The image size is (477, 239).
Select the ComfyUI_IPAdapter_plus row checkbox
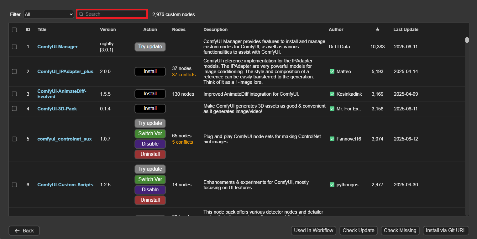[14, 72]
